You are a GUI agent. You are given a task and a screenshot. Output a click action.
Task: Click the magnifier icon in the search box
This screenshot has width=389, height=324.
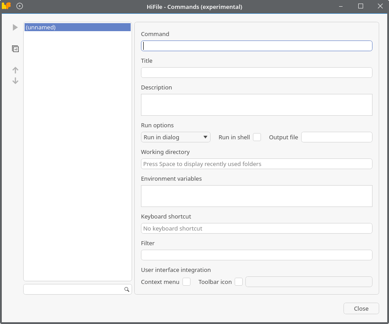[x=127, y=290]
